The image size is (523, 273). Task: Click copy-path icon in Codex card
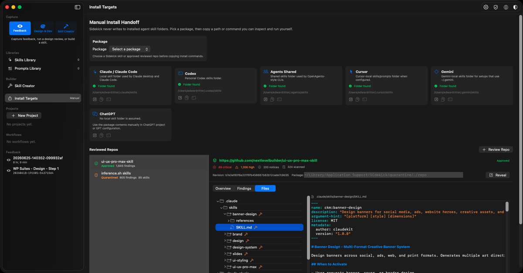pyautogui.click(x=187, y=98)
